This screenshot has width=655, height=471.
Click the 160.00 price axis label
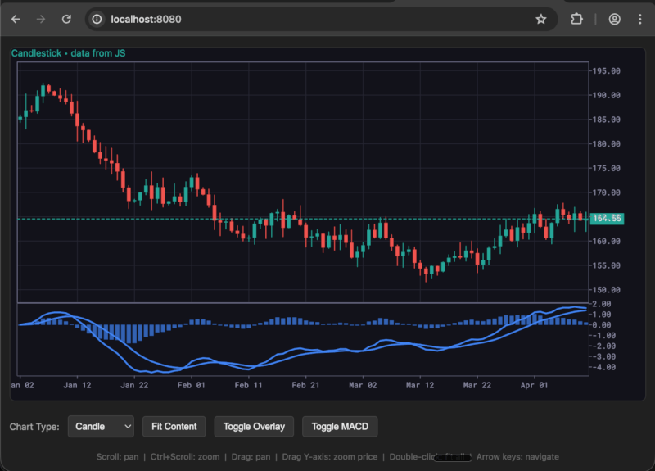click(607, 241)
